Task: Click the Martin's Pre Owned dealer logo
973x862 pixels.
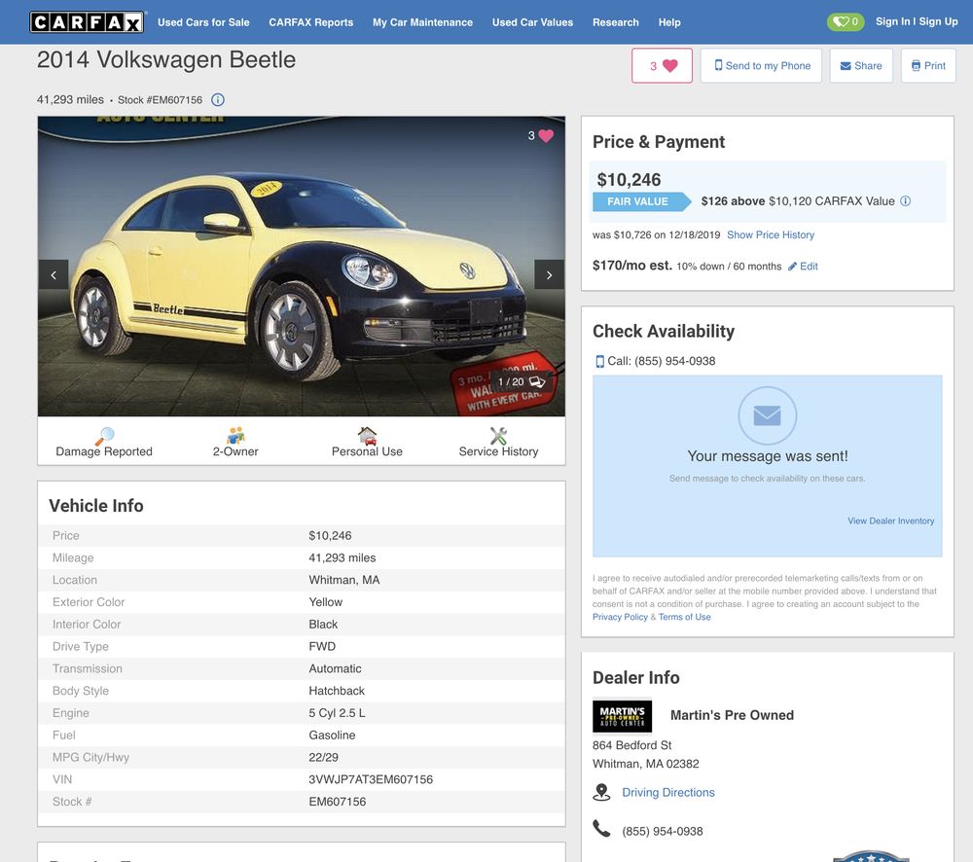Action: 622,715
